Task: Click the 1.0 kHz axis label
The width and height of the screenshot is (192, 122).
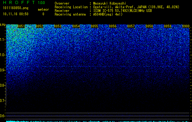Action: [3, 55]
